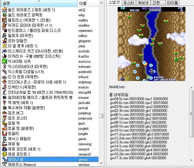Click the xevious game icon
The width and height of the screenshot is (194, 168).
(x=5, y=164)
